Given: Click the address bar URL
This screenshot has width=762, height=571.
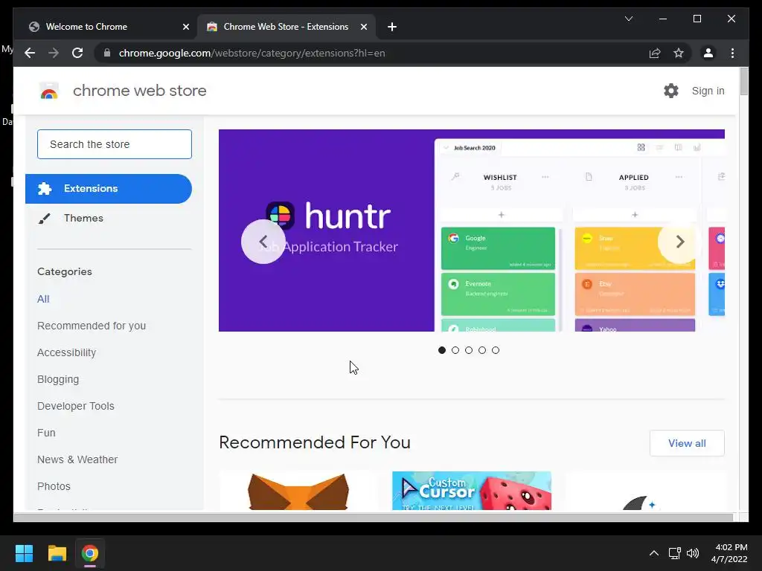Looking at the screenshot, I should point(252,53).
